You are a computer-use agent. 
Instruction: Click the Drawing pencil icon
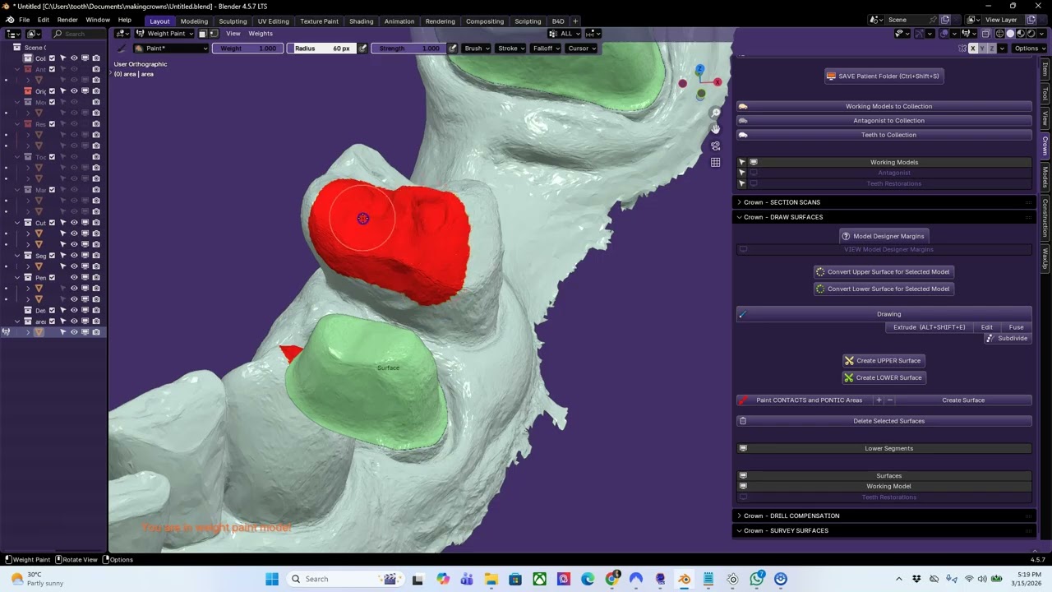[x=743, y=314]
